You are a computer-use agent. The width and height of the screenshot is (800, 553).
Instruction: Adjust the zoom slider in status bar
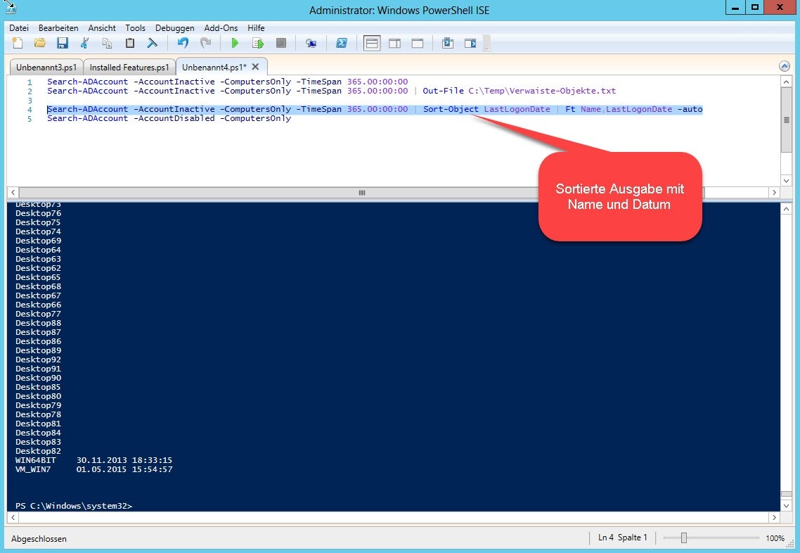point(683,538)
